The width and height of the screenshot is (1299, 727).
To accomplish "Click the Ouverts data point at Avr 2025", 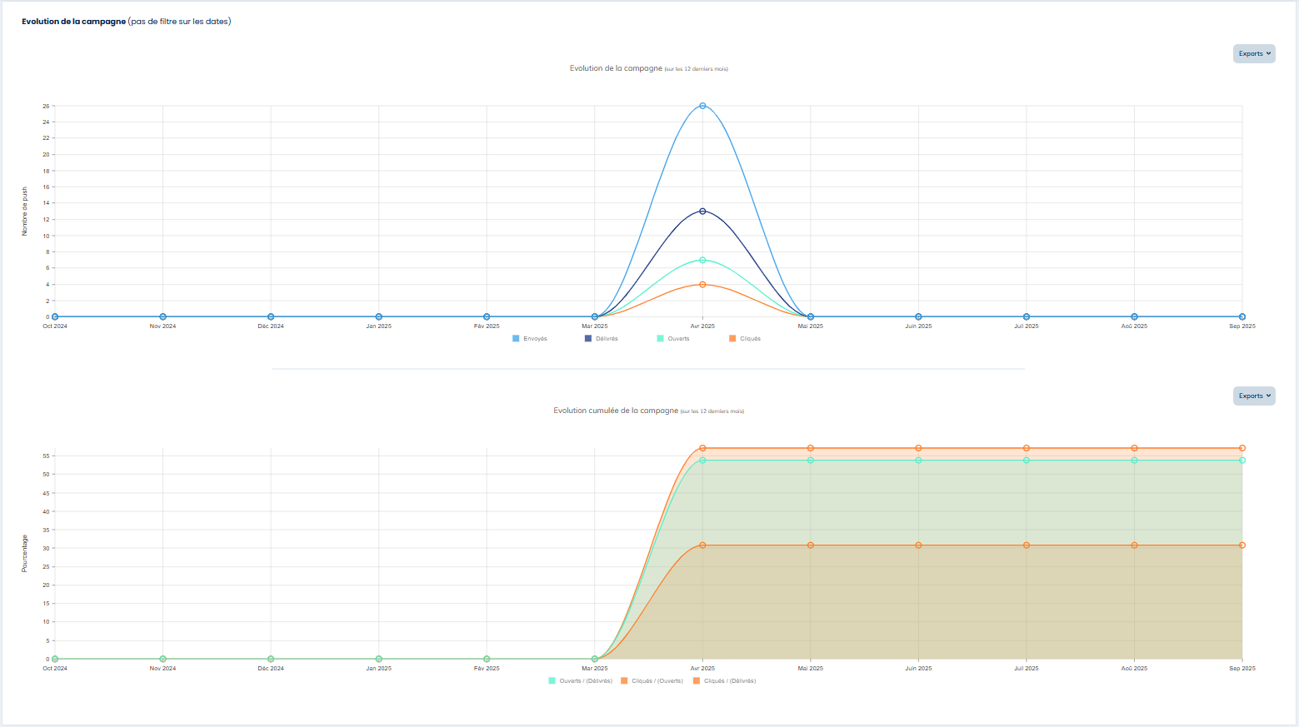I will [702, 260].
